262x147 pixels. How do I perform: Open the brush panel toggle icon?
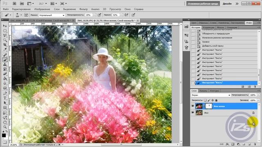tap(26, 15)
